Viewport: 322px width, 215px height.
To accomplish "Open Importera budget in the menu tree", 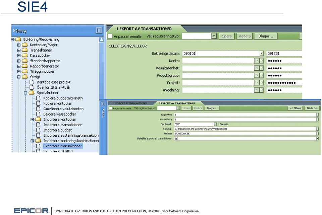I will coord(57,130).
